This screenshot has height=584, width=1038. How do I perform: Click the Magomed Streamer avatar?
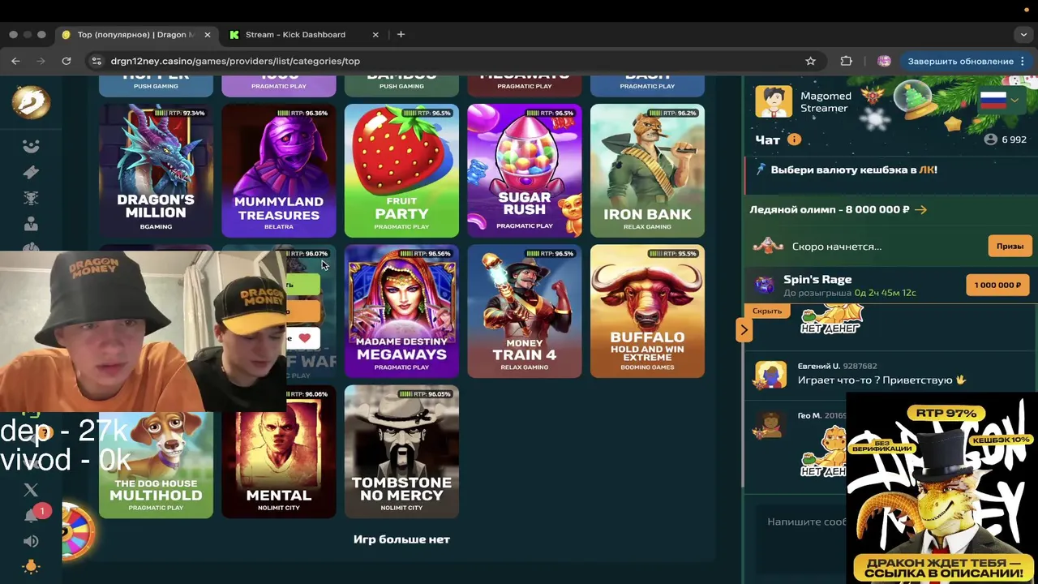coord(774,101)
